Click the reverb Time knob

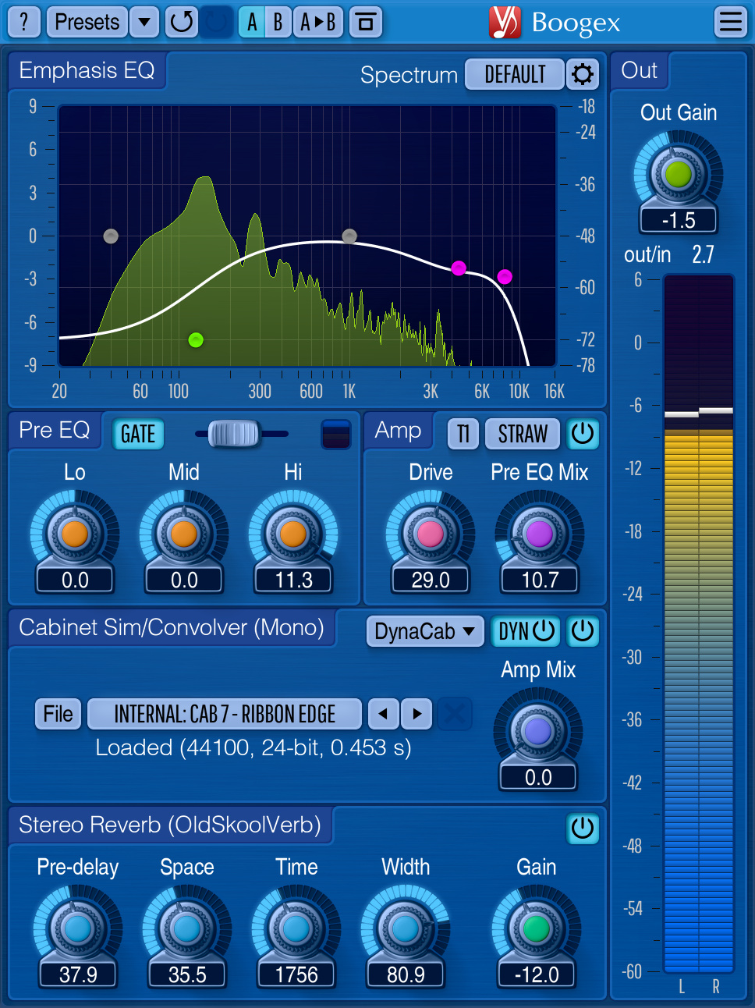tap(296, 928)
